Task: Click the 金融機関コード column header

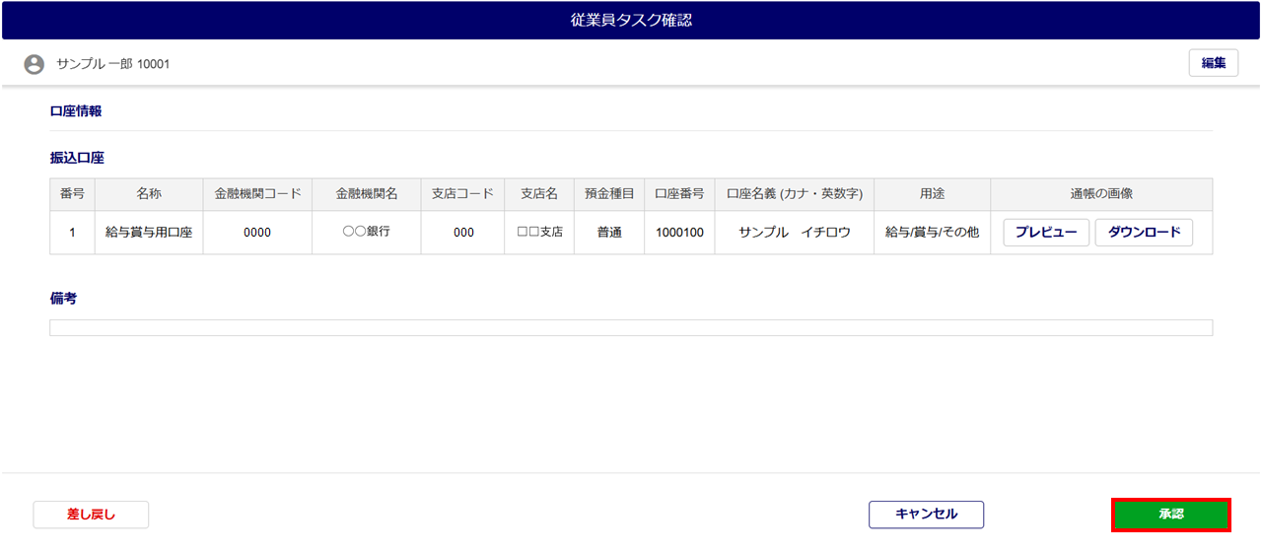Action: pyautogui.click(x=257, y=194)
